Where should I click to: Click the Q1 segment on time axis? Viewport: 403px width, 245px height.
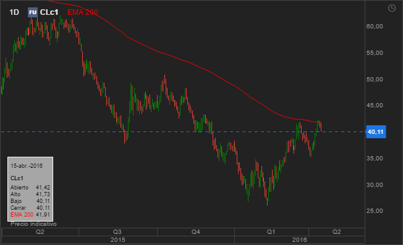271,232
